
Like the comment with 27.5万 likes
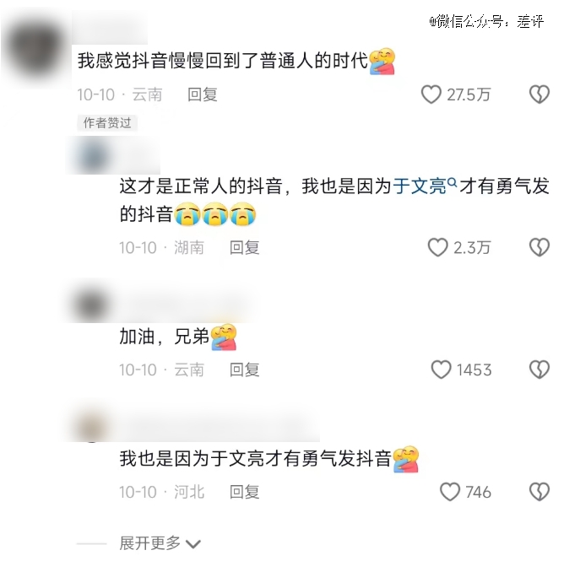click(431, 94)
